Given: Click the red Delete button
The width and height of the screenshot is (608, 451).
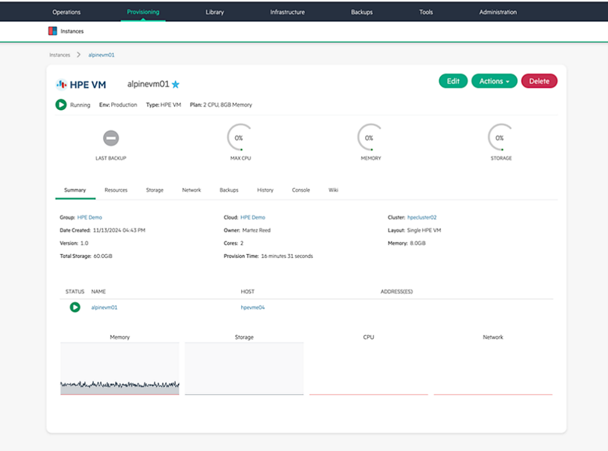Looking at the screenshot, I should (x=539, y=81).
